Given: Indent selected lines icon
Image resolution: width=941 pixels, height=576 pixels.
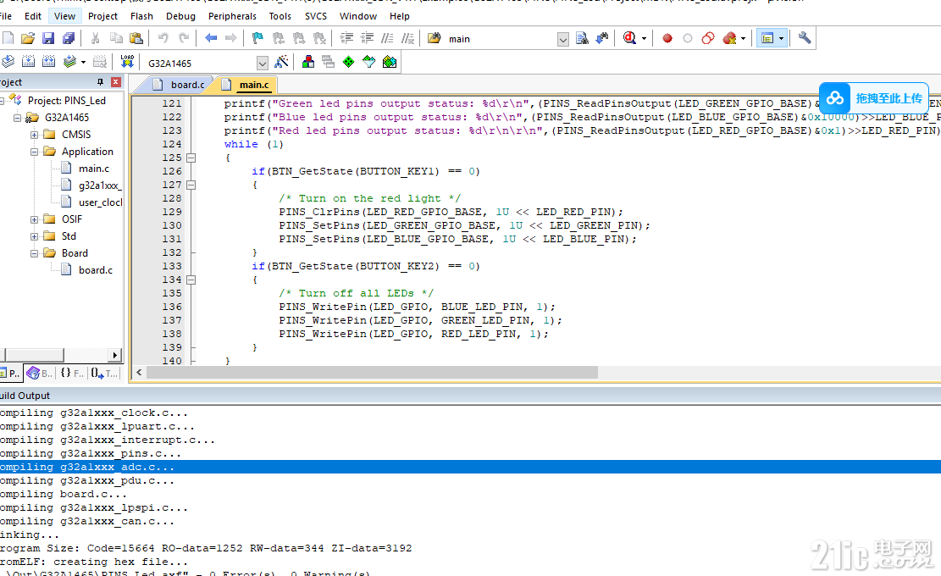Looking at the screenshot, I should [346, 38].
